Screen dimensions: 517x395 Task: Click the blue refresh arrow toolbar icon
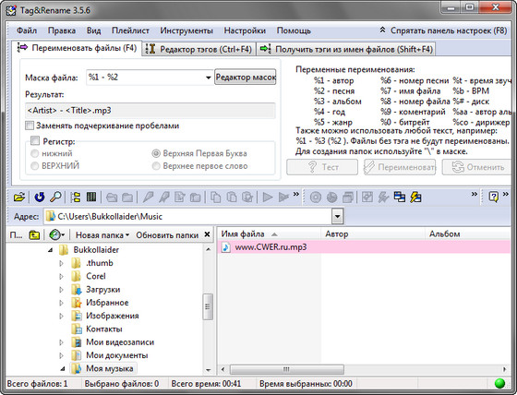pos(40,197)
